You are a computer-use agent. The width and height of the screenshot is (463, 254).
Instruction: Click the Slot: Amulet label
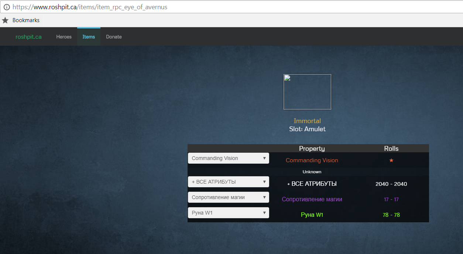(307, 129)
